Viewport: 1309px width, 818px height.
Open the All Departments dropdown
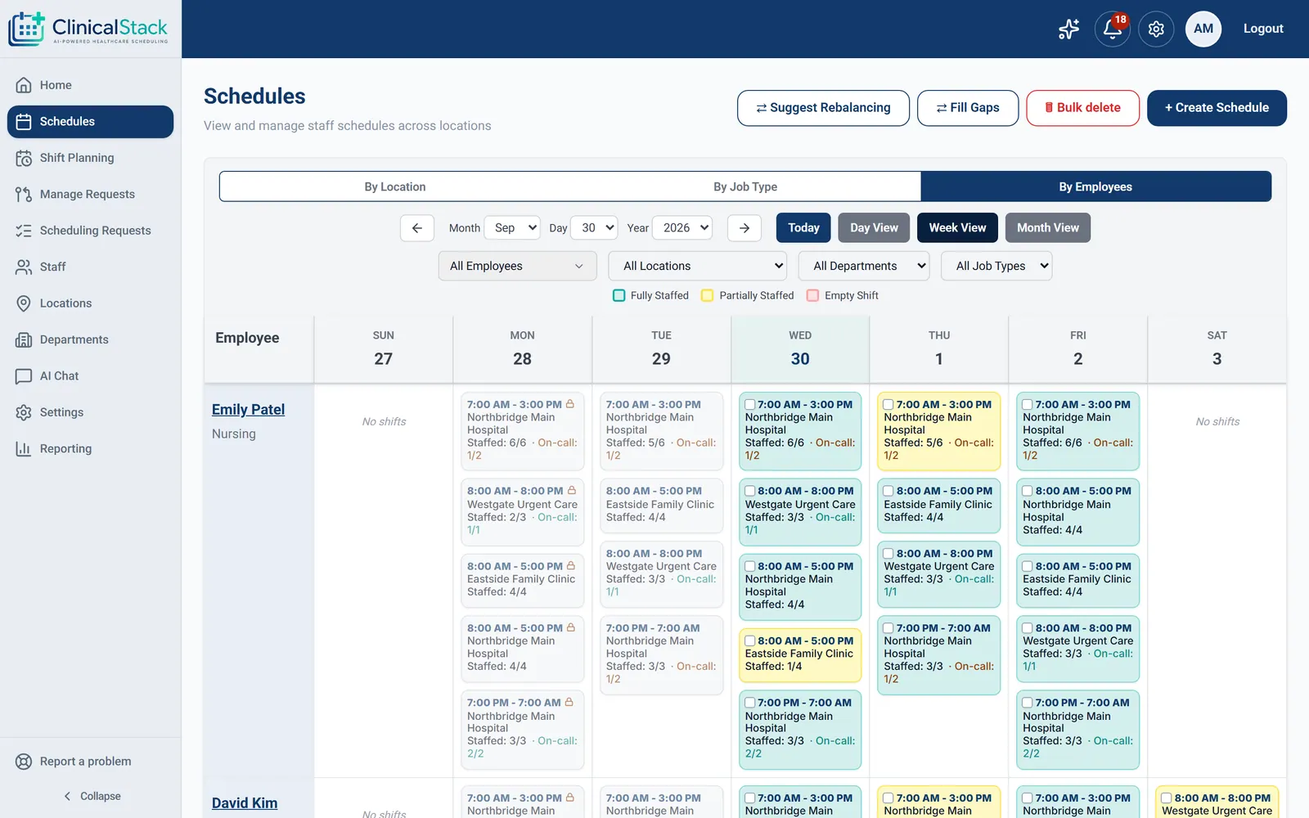point(864,266)
